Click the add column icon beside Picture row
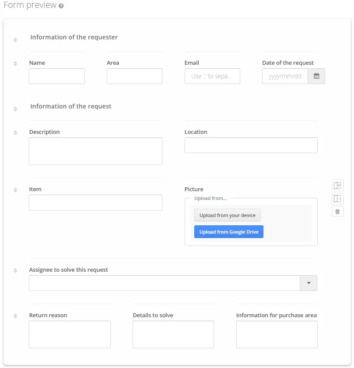Viewport: 354px width, 368px height. 337,186
